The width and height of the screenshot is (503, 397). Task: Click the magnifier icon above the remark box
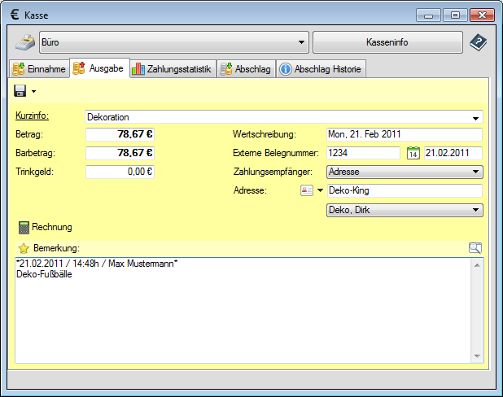[475, 248]
